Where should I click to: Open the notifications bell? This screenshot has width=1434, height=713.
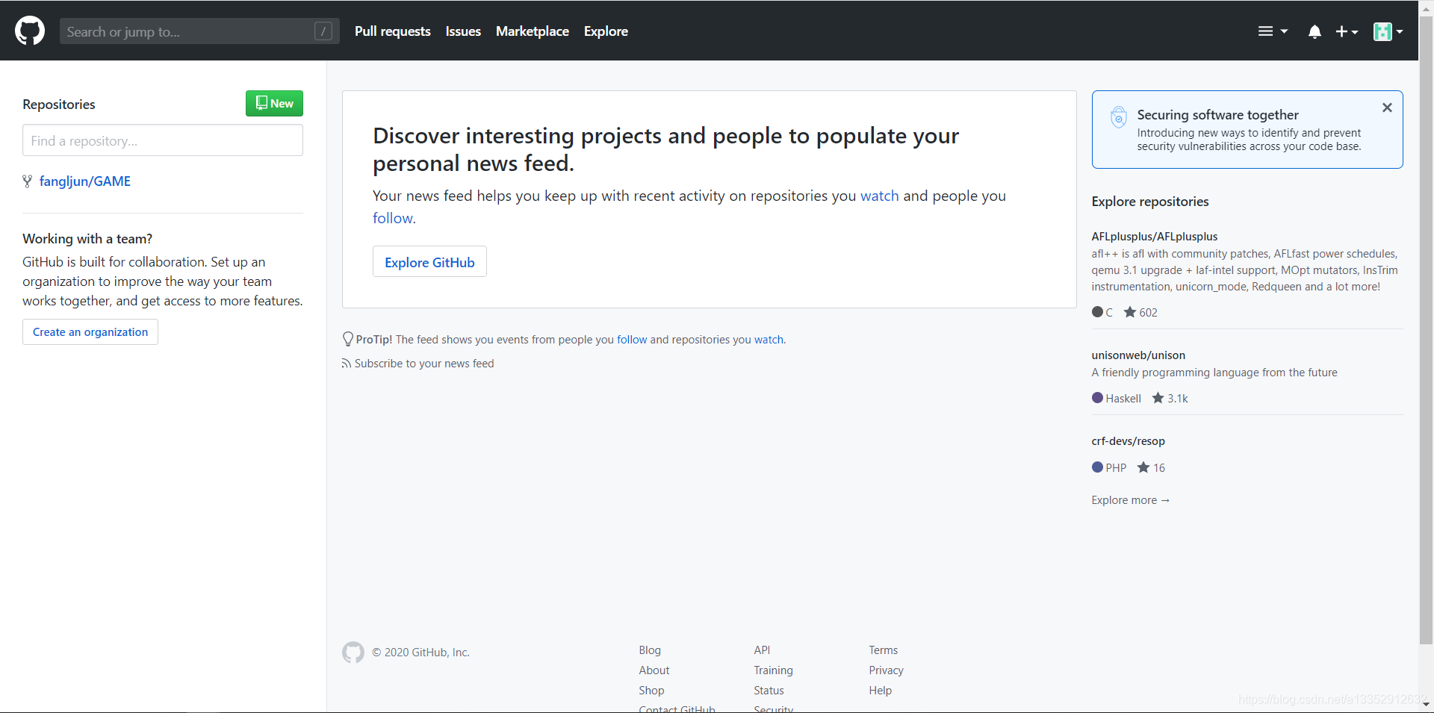[1314, 31]
